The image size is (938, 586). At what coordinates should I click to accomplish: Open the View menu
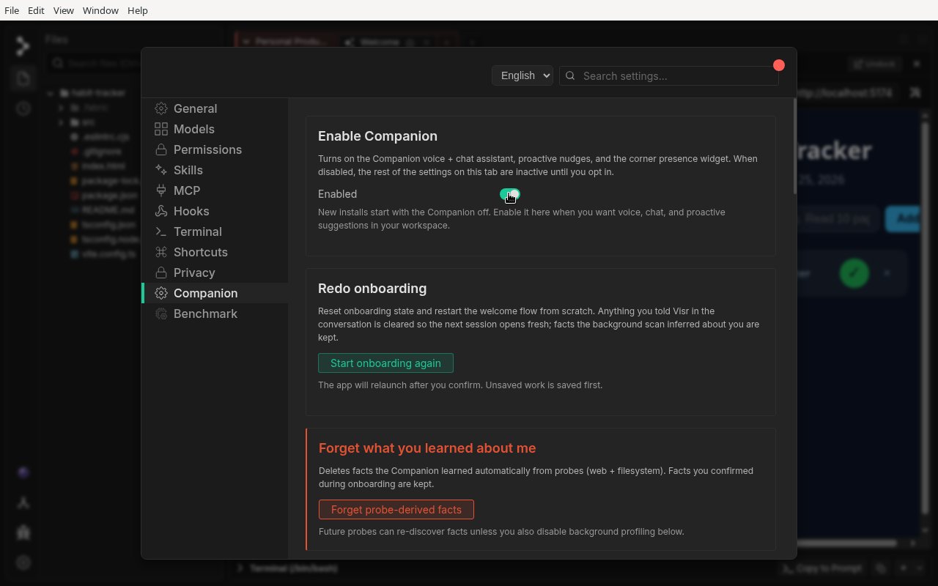(x=64, y=10)
